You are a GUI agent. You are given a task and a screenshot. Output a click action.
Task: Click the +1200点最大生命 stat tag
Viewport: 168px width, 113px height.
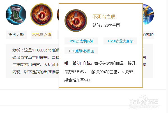point(120,41)
